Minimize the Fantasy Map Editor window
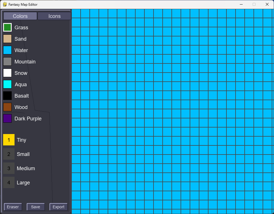Viewport: 274px width, 214px height. (241, 4)
